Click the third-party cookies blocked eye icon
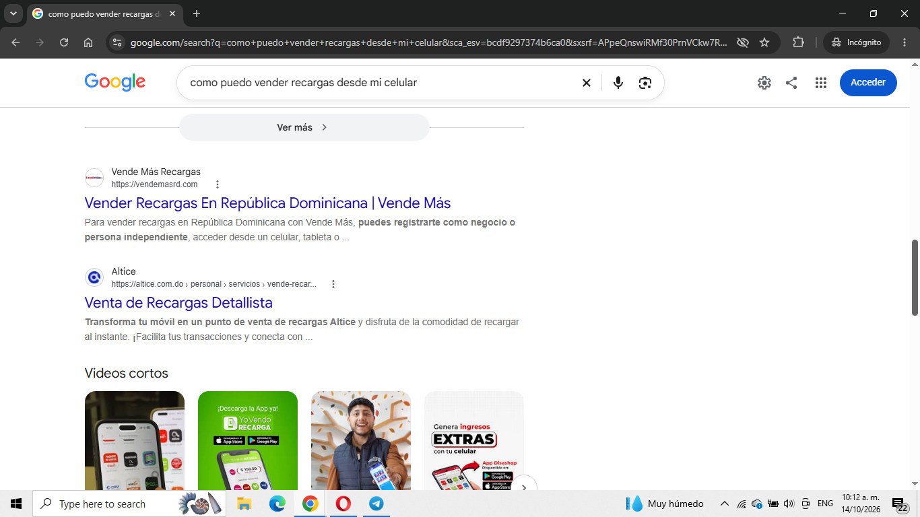This screenshot has width=920, height=517. pos(743,42)
